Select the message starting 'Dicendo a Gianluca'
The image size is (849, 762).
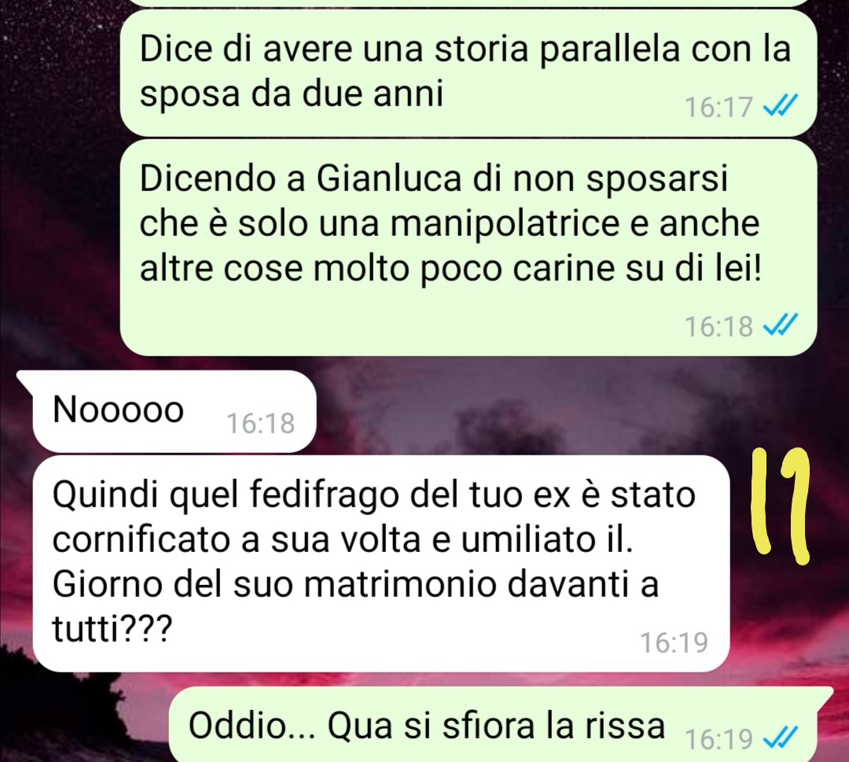[x=468, y=248]
